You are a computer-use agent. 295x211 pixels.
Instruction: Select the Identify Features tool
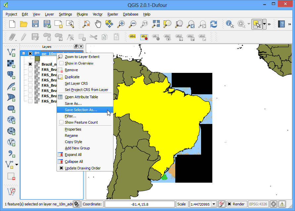pyautogui.click(x=230, y=24)
